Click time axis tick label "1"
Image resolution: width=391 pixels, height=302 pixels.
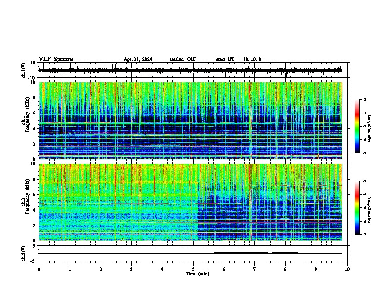tap(70, 269)
